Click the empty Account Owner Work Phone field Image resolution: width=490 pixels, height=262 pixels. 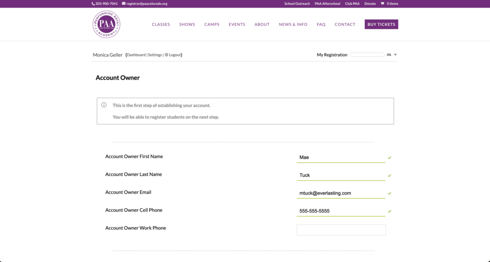click(341, 230)
